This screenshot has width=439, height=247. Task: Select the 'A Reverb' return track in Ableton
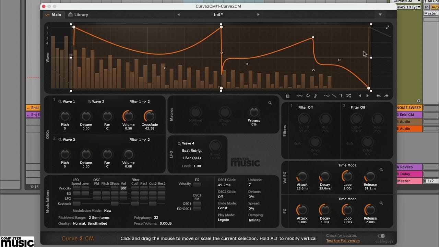[409, 167]
